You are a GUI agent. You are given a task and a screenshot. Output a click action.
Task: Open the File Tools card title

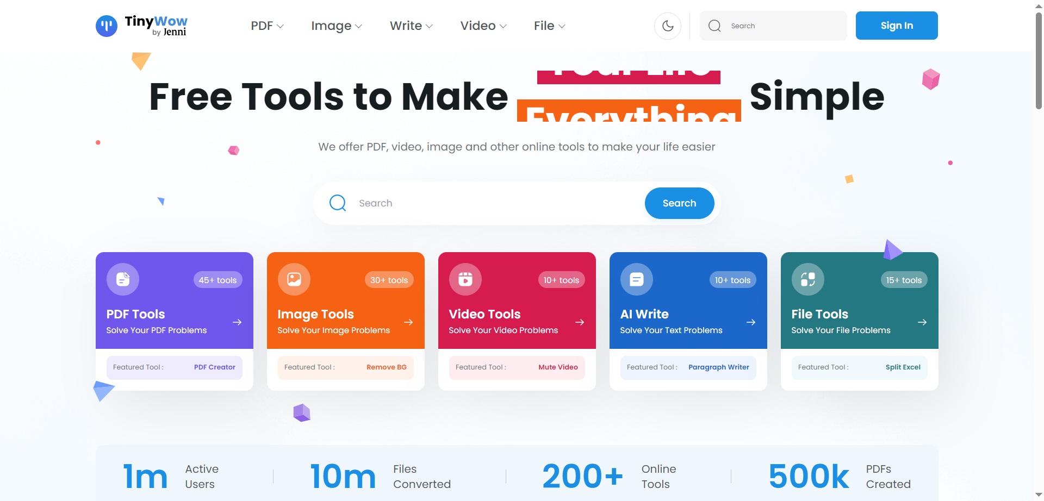(x=819, y=314)
